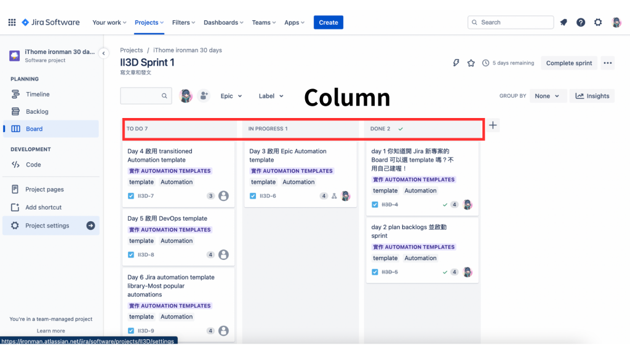Click the clock icon by days remaining

click(486, 63)
